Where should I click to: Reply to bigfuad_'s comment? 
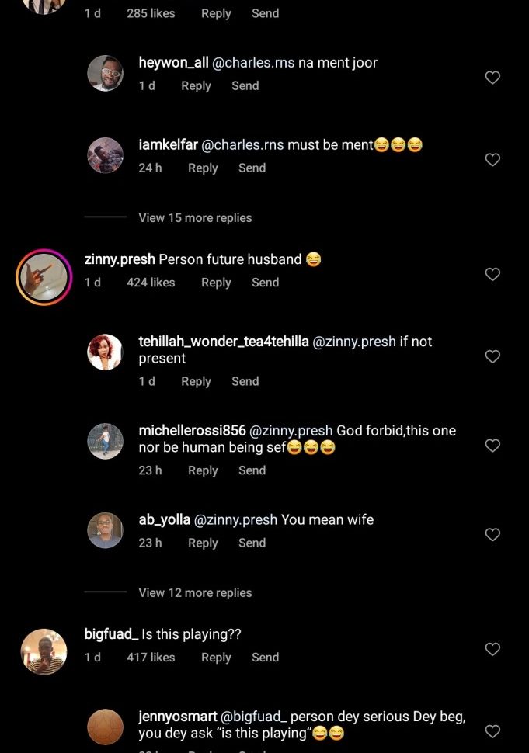[x=216, y=658]
